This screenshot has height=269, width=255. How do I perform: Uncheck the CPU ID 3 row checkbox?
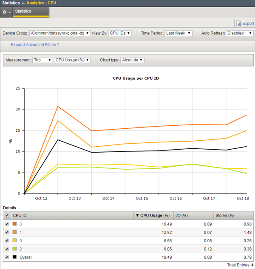coord(6,224)
